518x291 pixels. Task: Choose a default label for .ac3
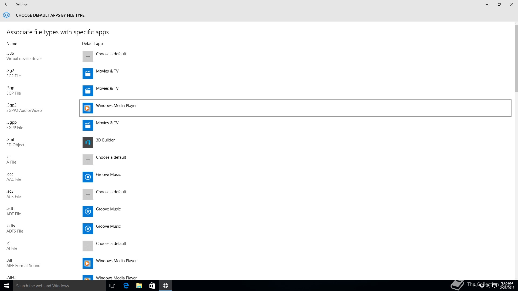[x=111, y=192]
